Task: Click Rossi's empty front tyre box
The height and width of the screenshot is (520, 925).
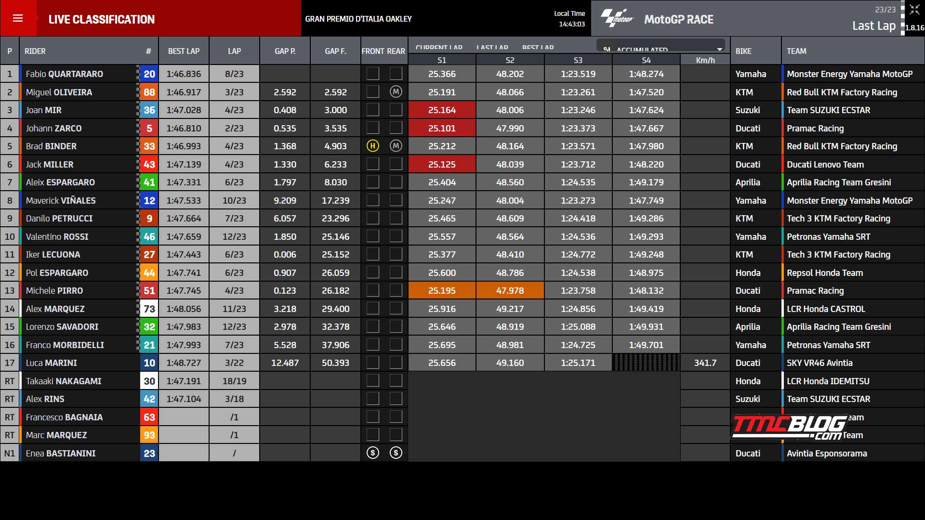Action: click(372, 236)
